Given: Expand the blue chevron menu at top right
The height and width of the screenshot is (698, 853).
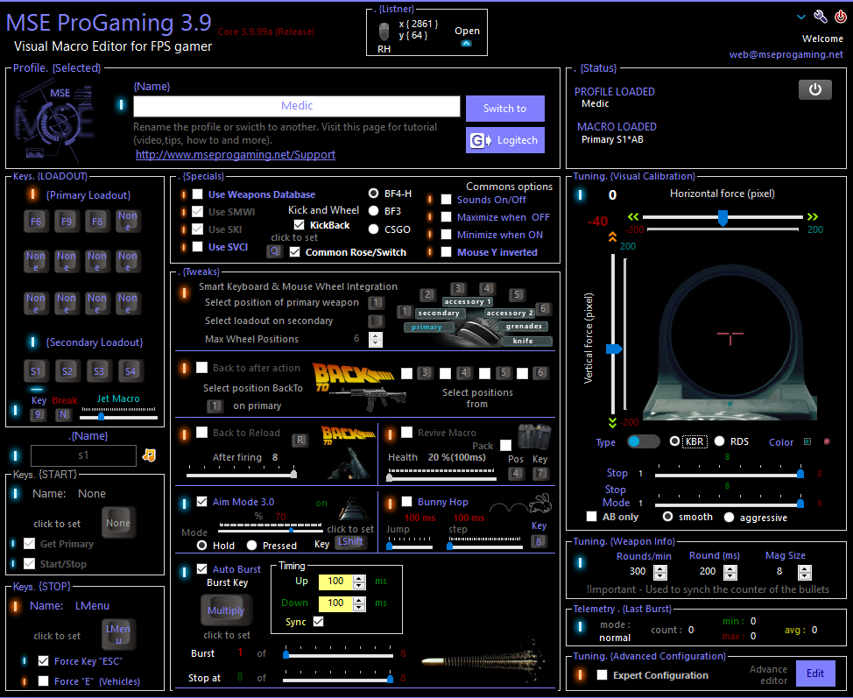Looking at the screenshot, I should (x=800, y=17).
